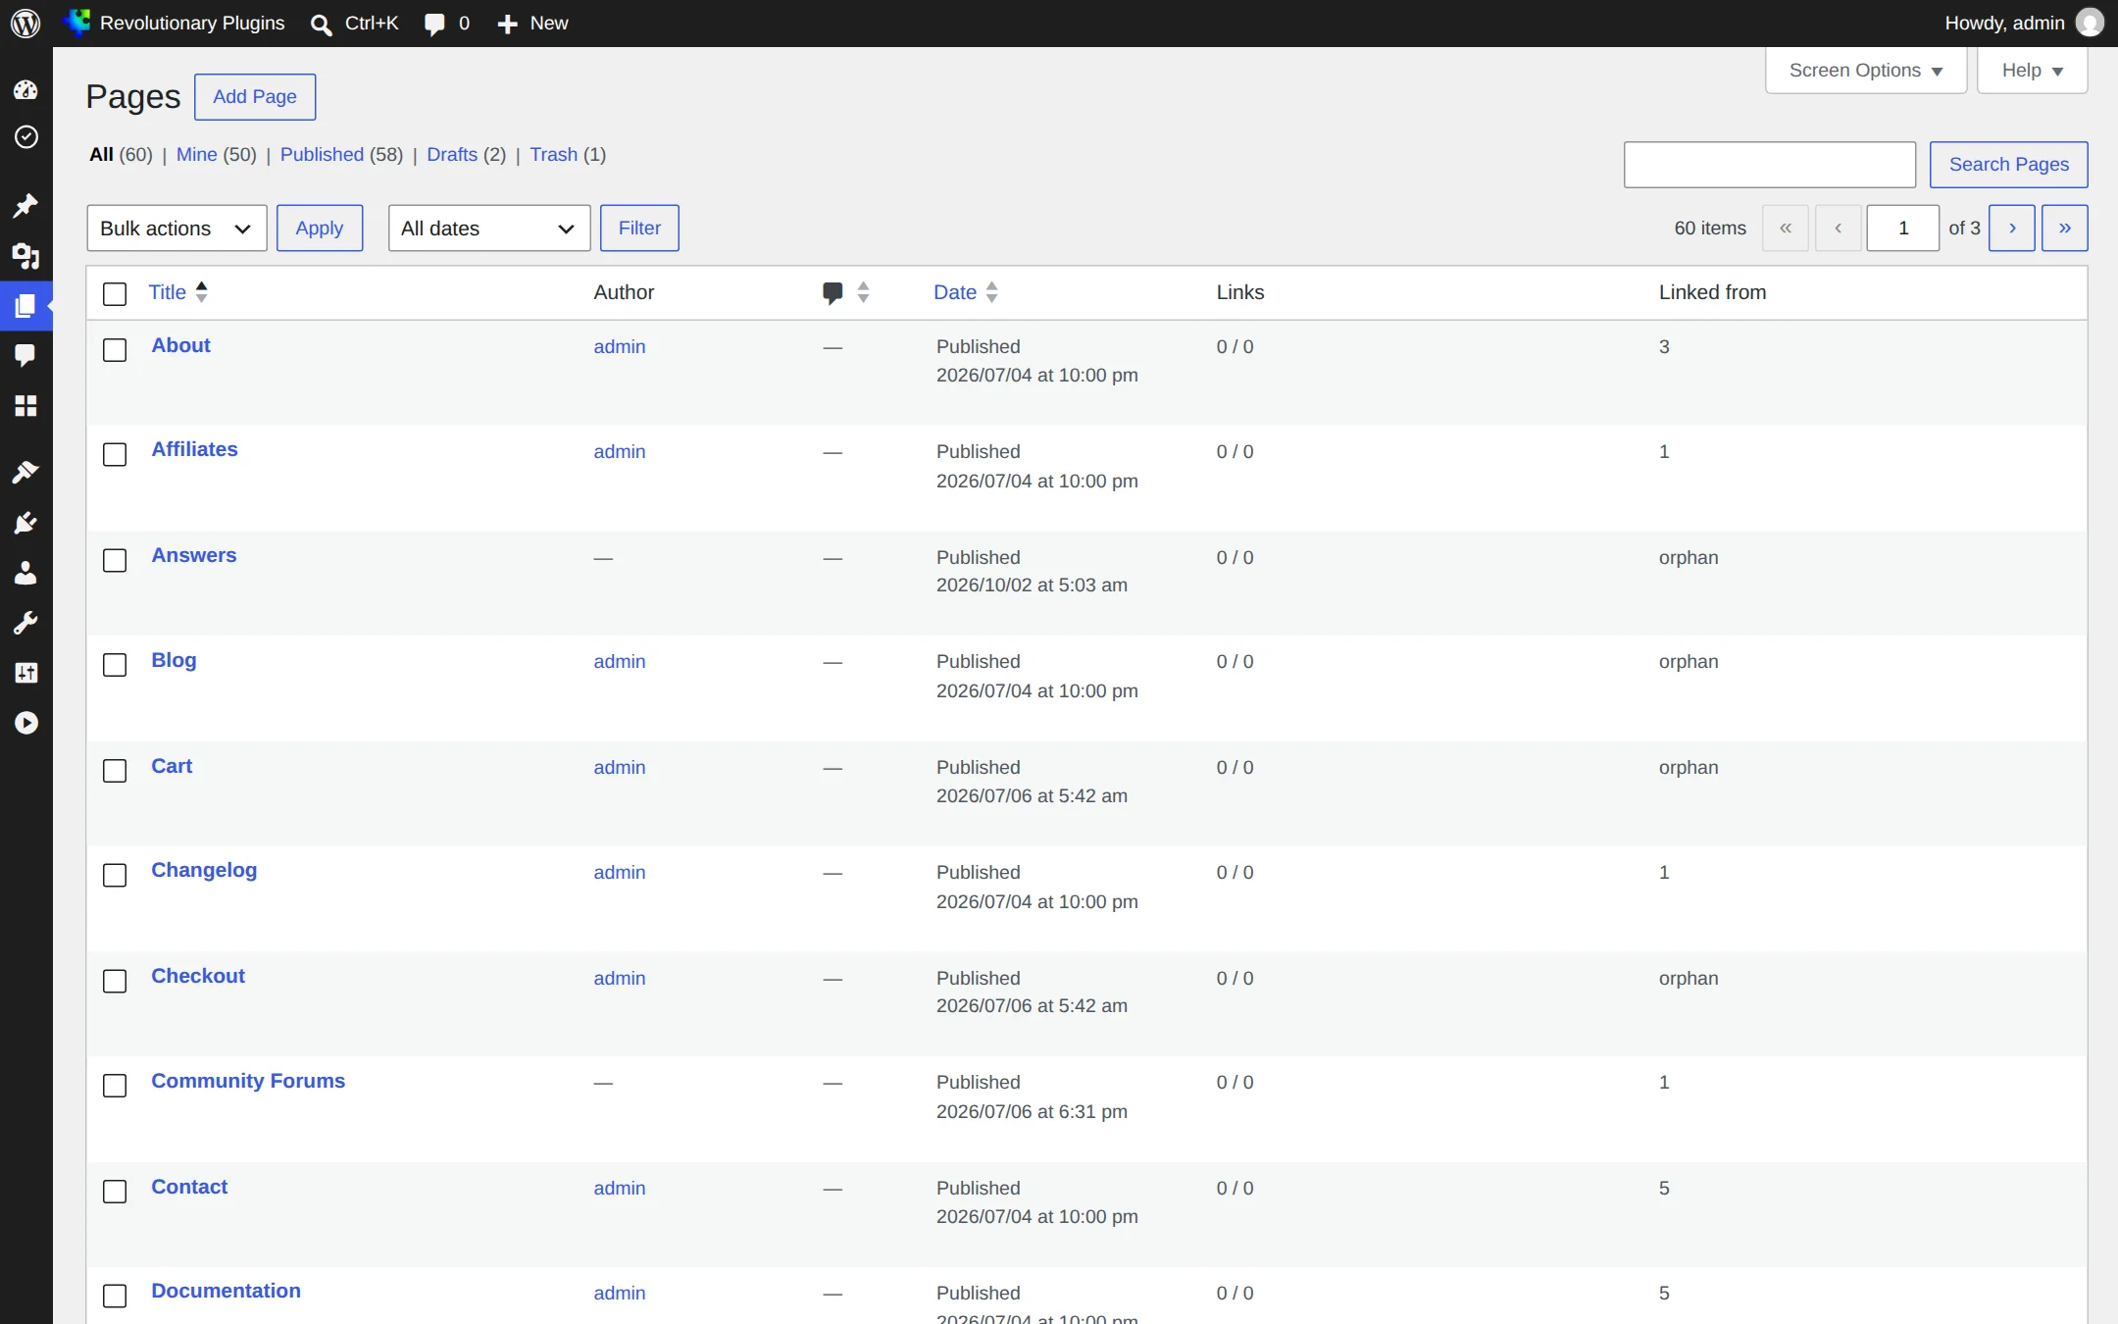Open Settings sliders icon

pos(25,673)
